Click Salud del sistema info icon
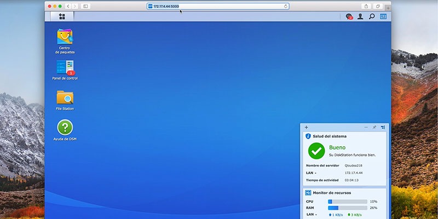This screenshot has height=219, width=438. [x=308, y=136]
